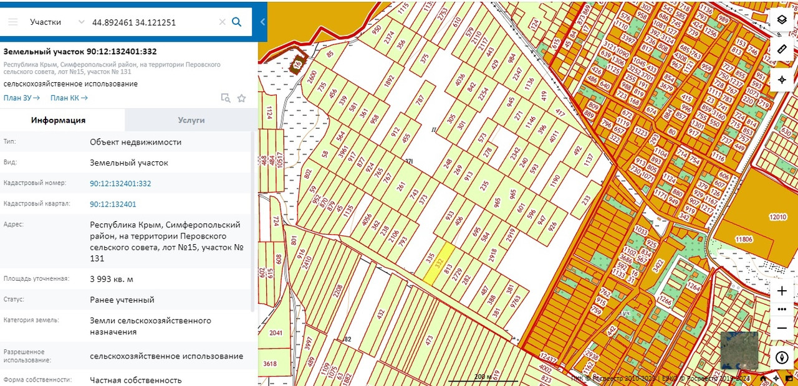Click the home icon in the map footer

pyautogui.click(x=763, y=378)
